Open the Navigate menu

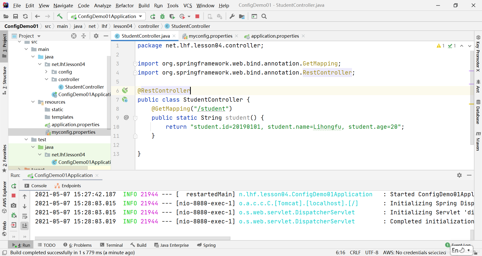[63, 6]
